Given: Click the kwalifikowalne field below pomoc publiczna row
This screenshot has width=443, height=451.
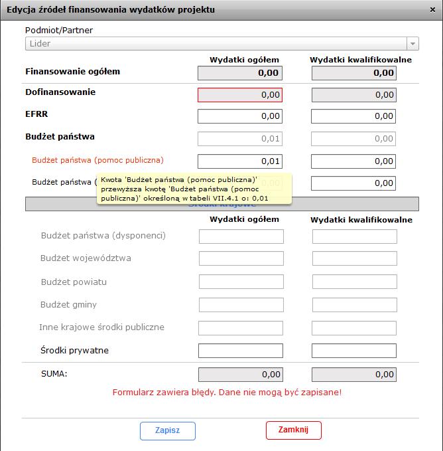Looking at the screenshot, I should [x=353, y=183].
